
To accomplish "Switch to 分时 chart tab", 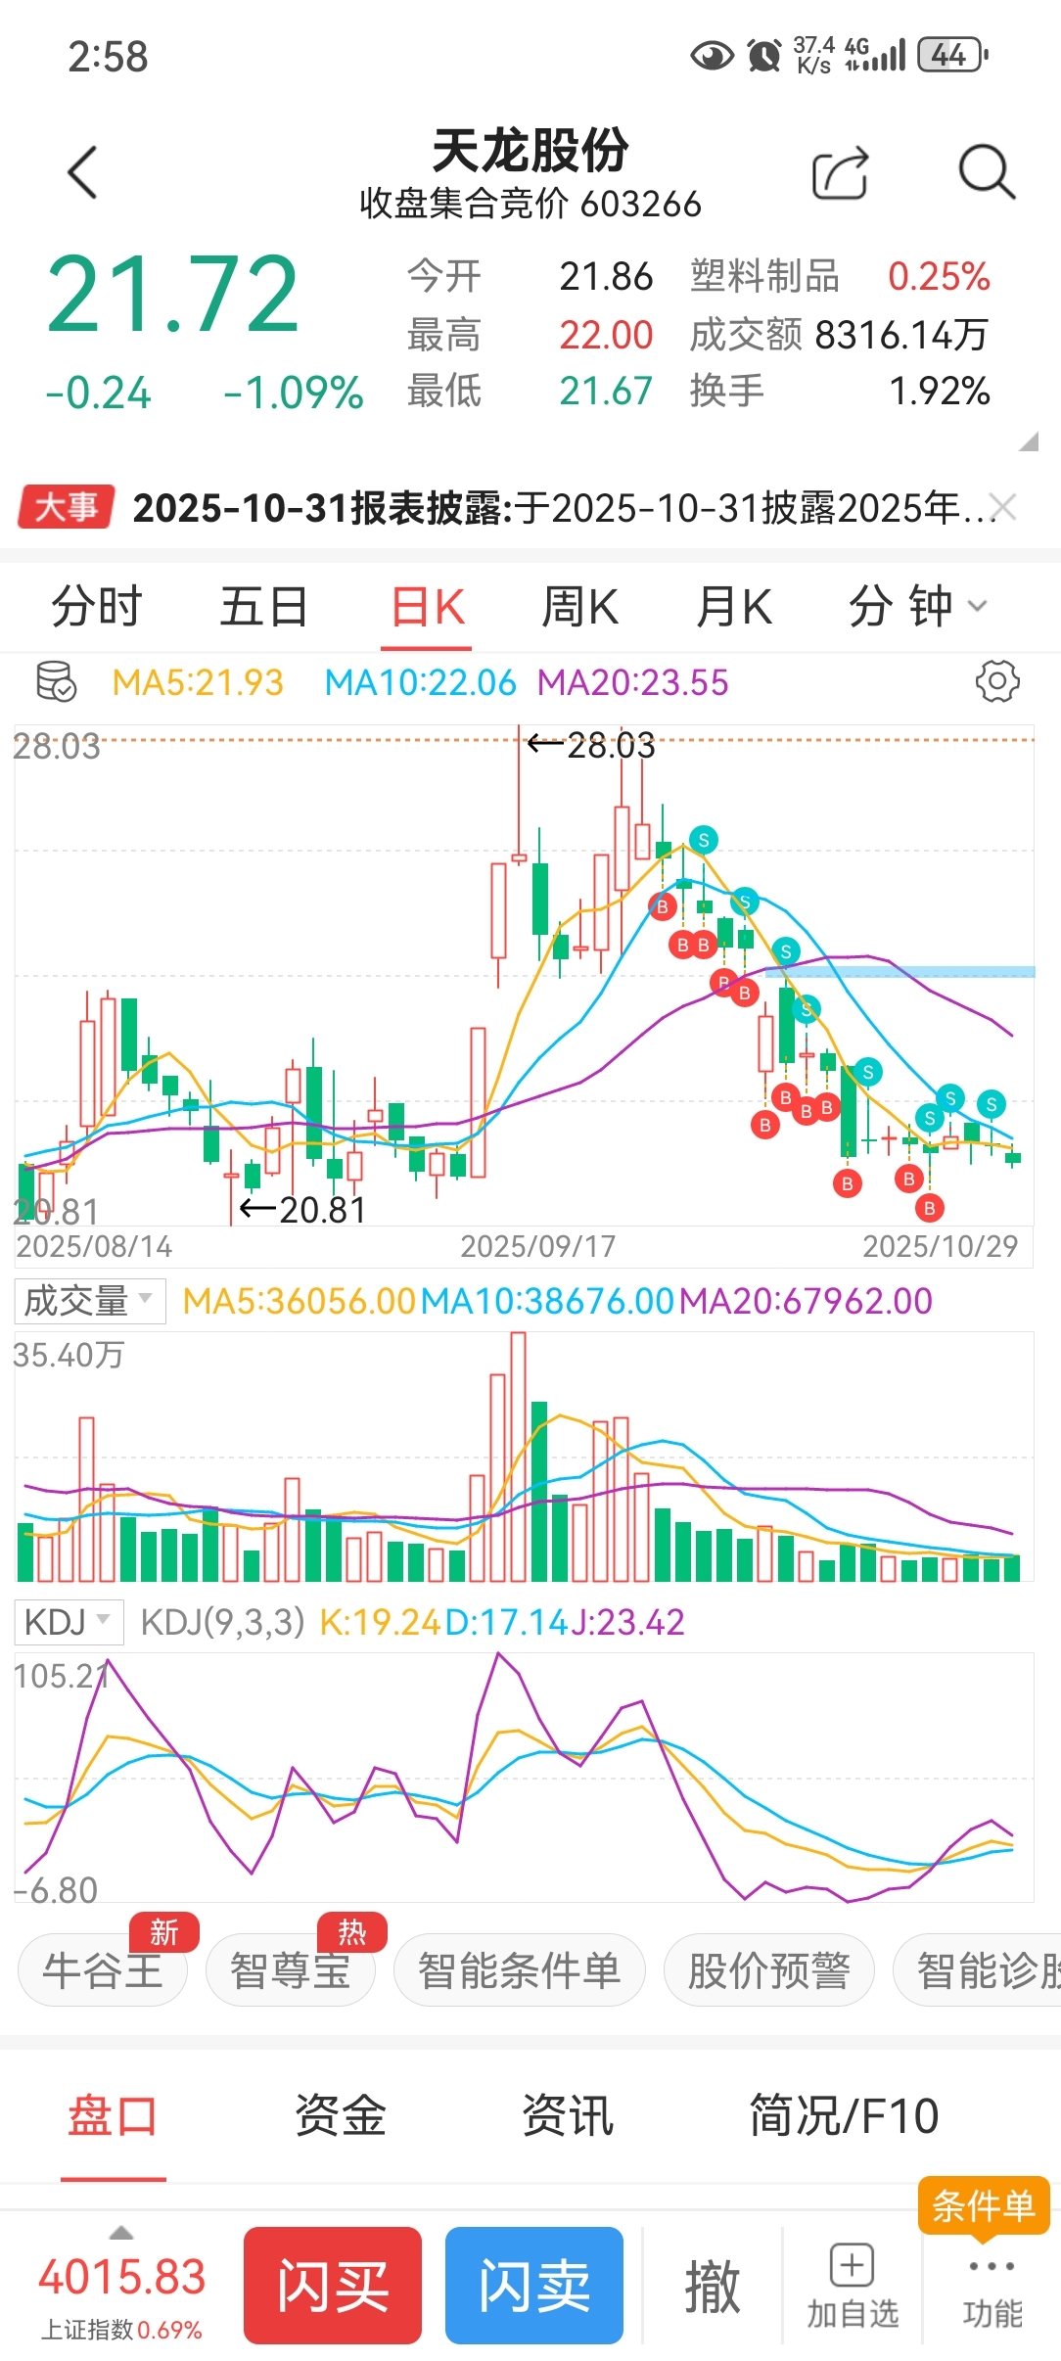I will (97, 606).
